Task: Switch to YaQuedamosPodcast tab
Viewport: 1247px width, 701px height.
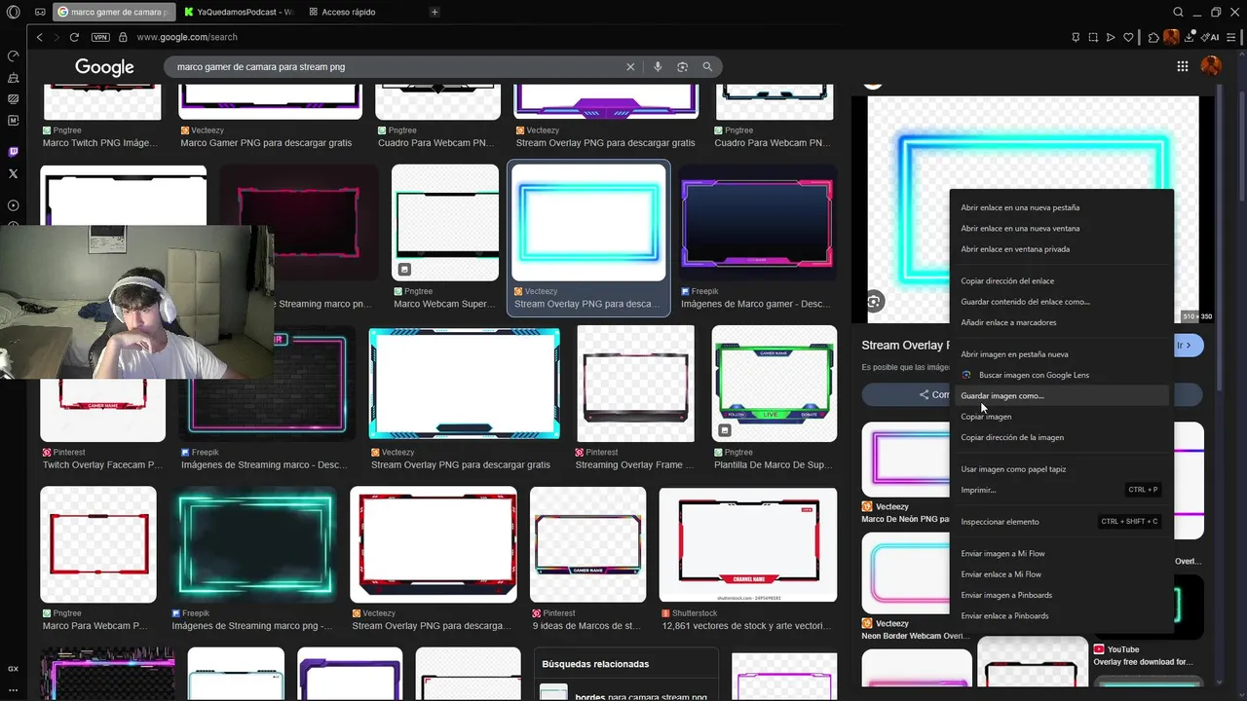Action: click(x=239, y=12)
